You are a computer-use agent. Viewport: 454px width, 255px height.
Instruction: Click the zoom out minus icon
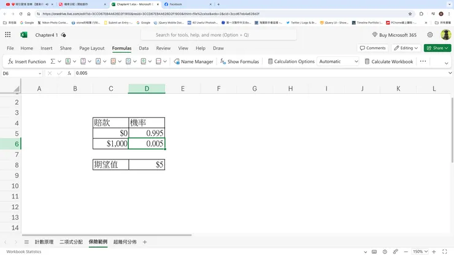pyautogui.click(x=406, y=251)
